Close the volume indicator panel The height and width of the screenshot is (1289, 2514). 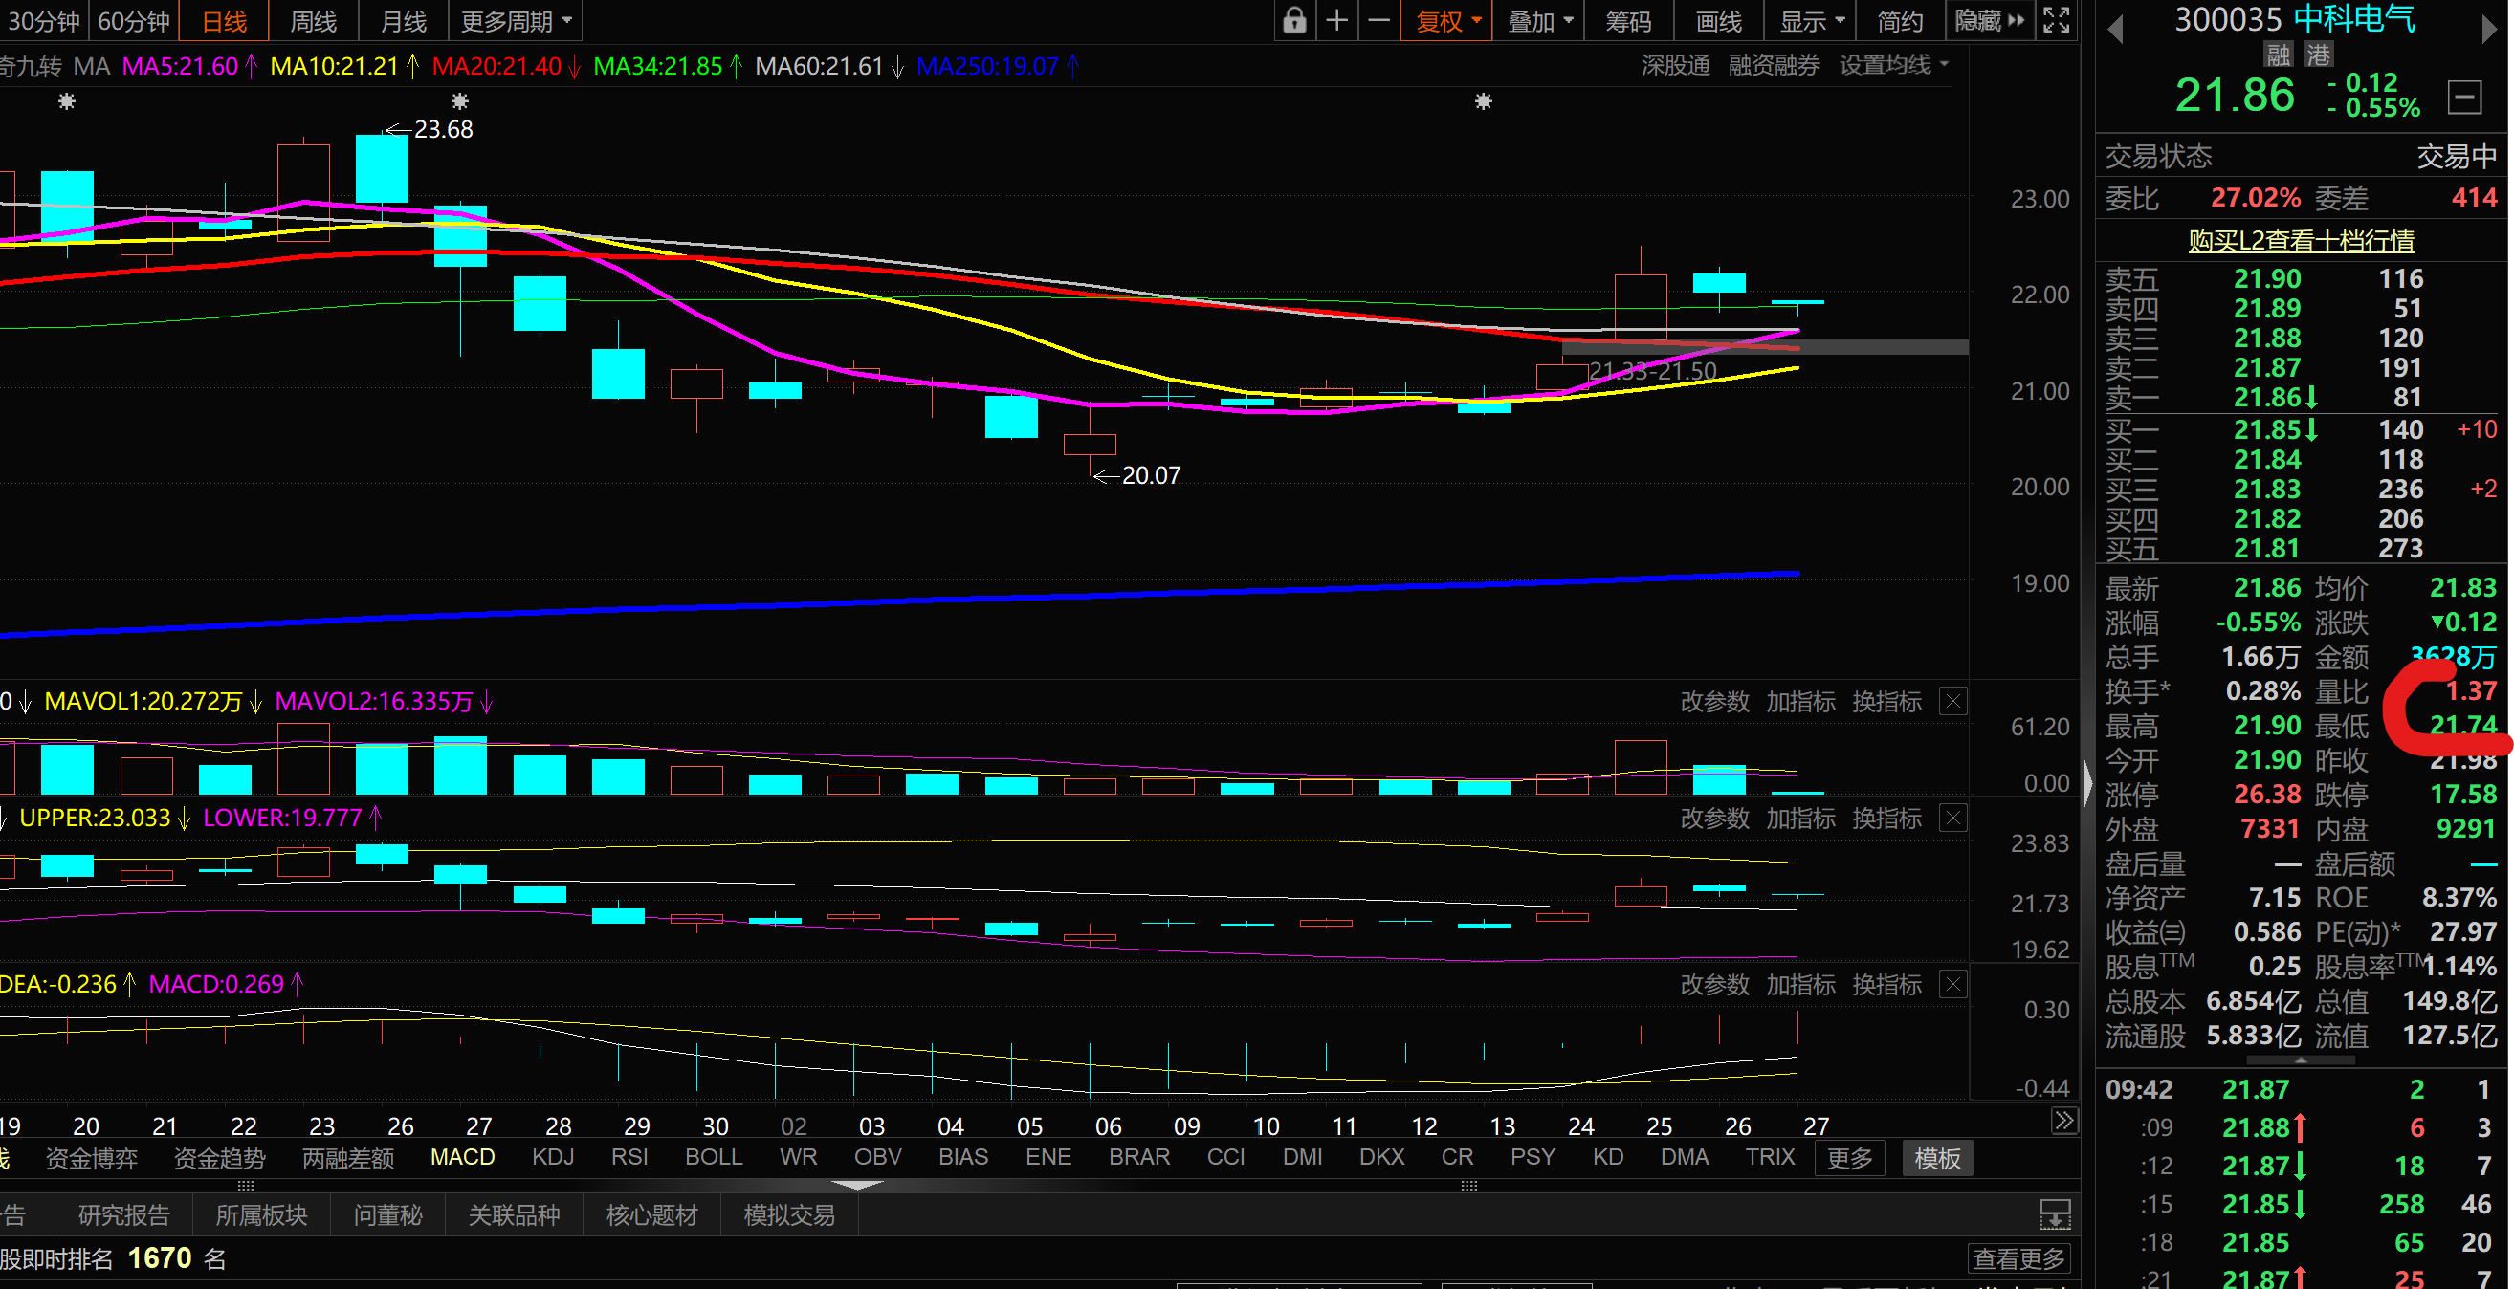(1952, 702)
